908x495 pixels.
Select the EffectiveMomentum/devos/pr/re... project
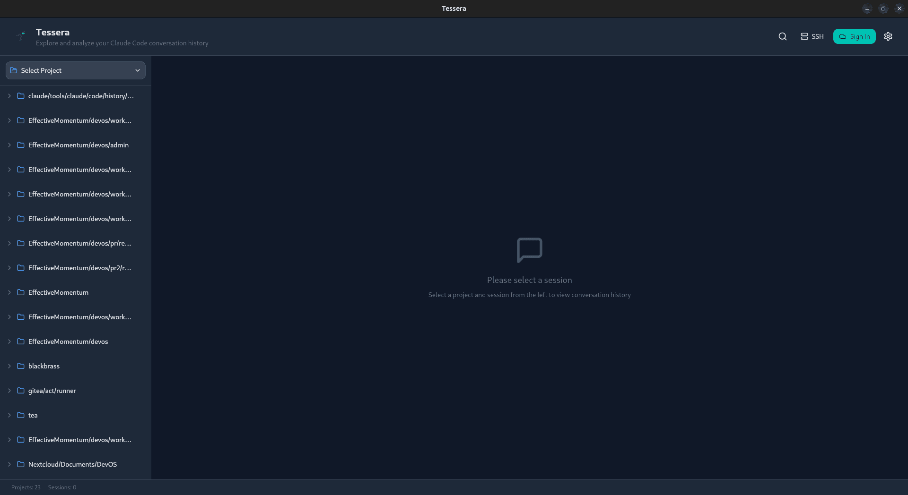click(x=76, y=243)
